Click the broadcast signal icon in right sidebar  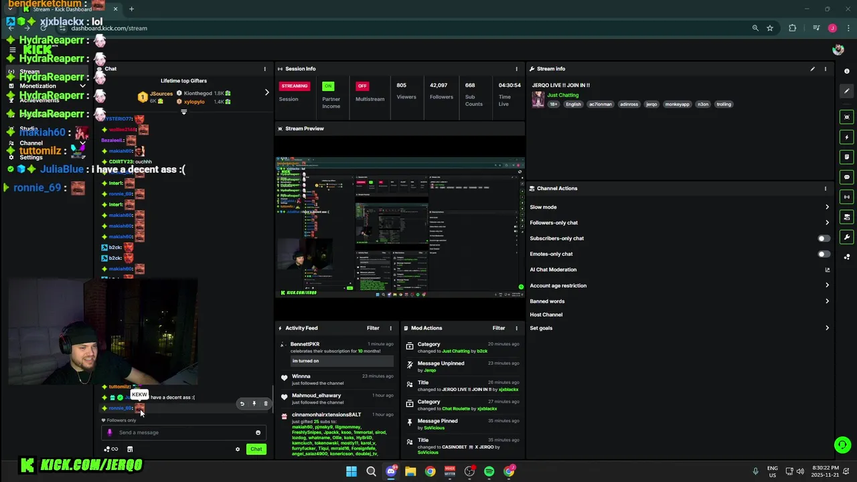coord(847,197)
